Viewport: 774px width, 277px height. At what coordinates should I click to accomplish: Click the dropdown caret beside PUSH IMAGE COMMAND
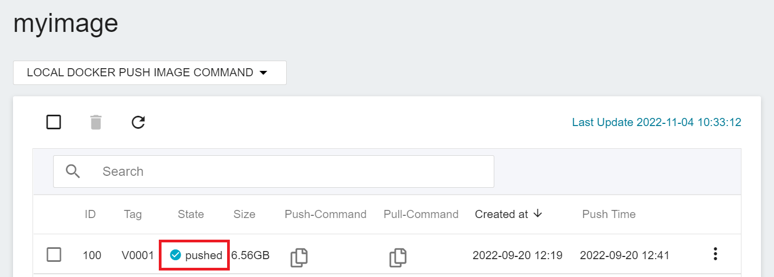coord(263,72)
